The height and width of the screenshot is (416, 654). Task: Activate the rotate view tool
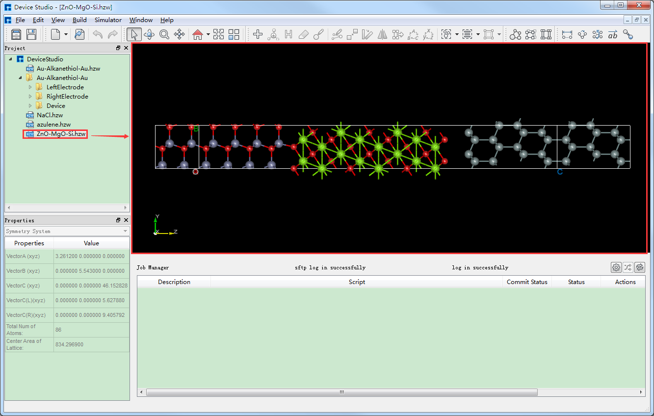(149, 34)
